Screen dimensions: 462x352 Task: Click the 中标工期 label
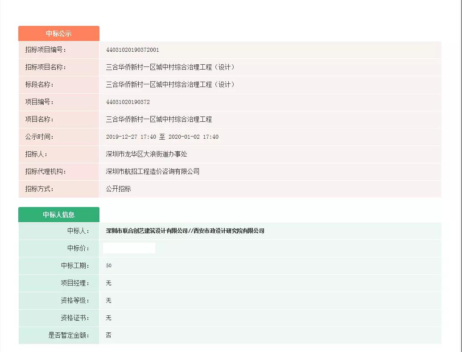(75, 265)
